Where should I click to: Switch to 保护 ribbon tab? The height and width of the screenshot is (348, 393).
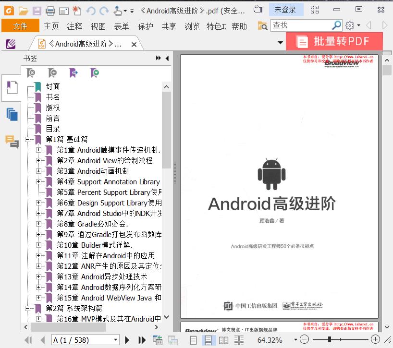tap(146, 26)
